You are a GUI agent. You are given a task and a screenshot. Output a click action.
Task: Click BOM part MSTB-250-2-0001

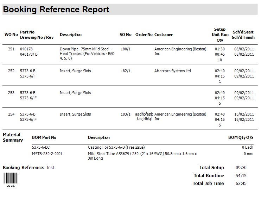[x=46, y=154]
